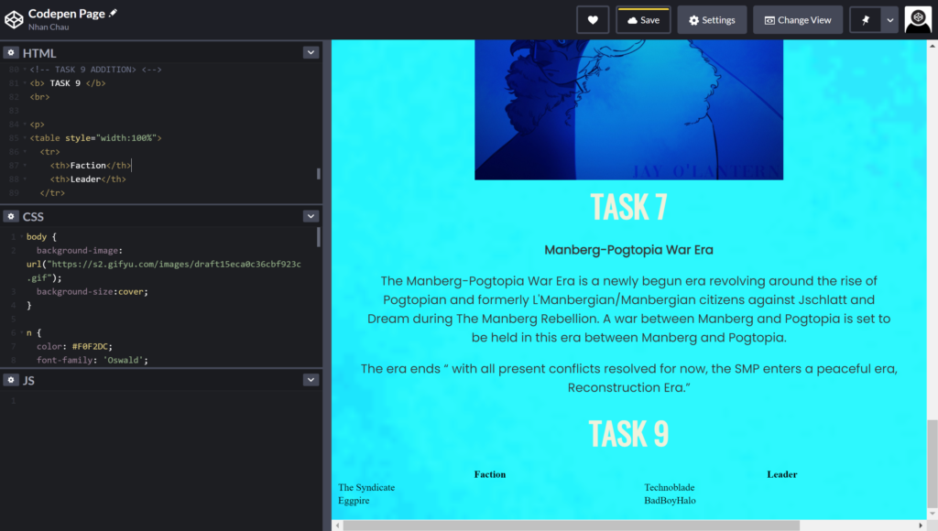Expand the CSS panel dropdown arrow
Viewport: 938px width, 531px height.
pyautogui.click(x=311, y=216)
